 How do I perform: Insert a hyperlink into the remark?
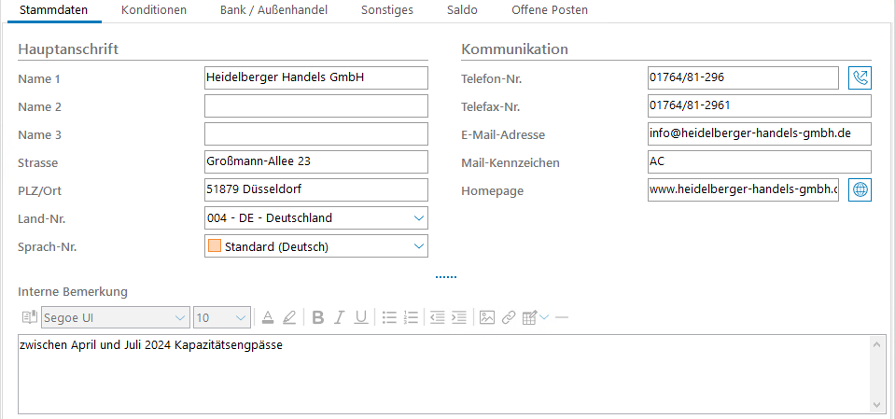point(509,317)
